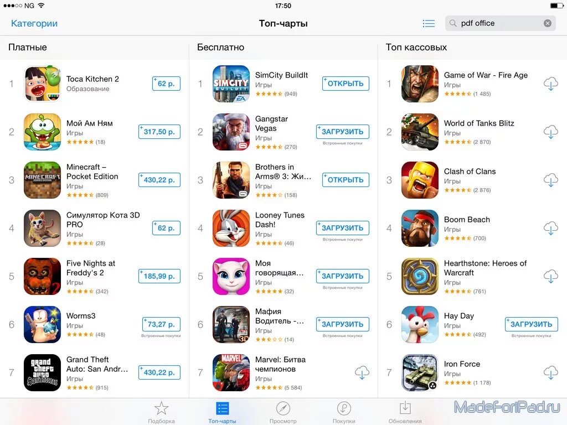Re-download Marvel: Битва чемпионов via cloud
567x425 pixels.
pyautogui.click(x=362, y=372)
